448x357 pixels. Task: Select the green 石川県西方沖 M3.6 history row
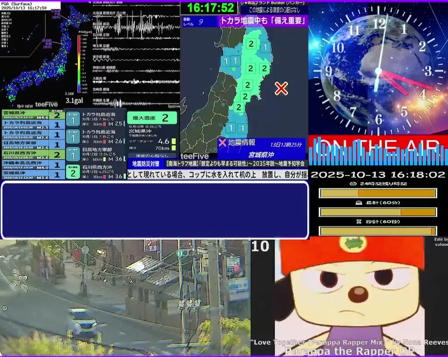click(x=33, y=155)
